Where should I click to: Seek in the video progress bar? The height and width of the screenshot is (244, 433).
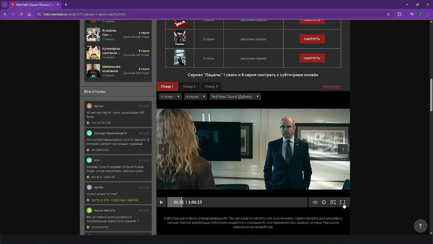[237, 202]
